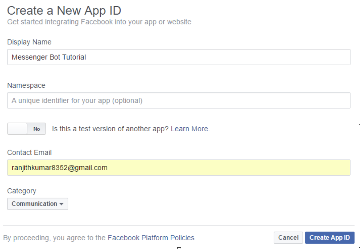Open the Communication category dropdown

pyautogui.click(x=37, y=204)
